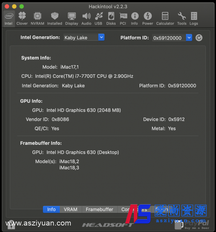The width and height of the screenshot is (216, 232).
Task: Click the Model iMac17,1 value
Action: point(70,67)
